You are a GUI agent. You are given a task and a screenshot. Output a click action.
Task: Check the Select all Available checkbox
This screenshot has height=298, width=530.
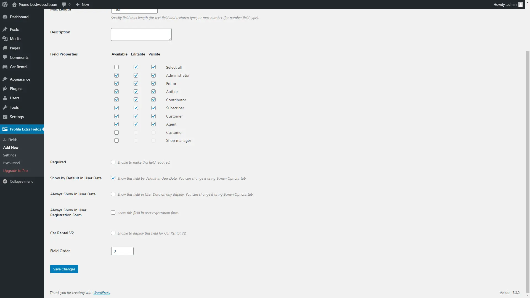(116, 67)
